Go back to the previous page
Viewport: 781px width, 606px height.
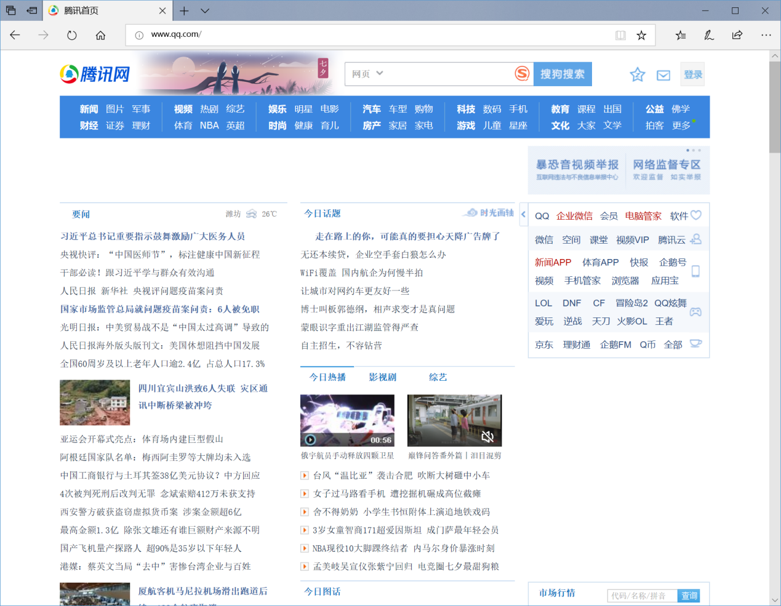(15, 35)
